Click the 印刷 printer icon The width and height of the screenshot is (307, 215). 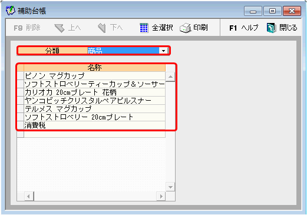click(185, 28)
